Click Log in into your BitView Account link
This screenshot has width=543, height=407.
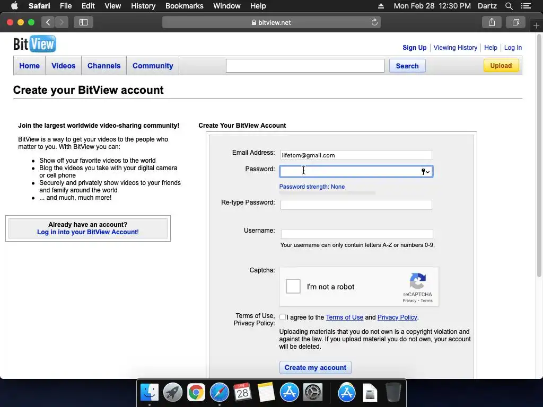coord(88,232)
